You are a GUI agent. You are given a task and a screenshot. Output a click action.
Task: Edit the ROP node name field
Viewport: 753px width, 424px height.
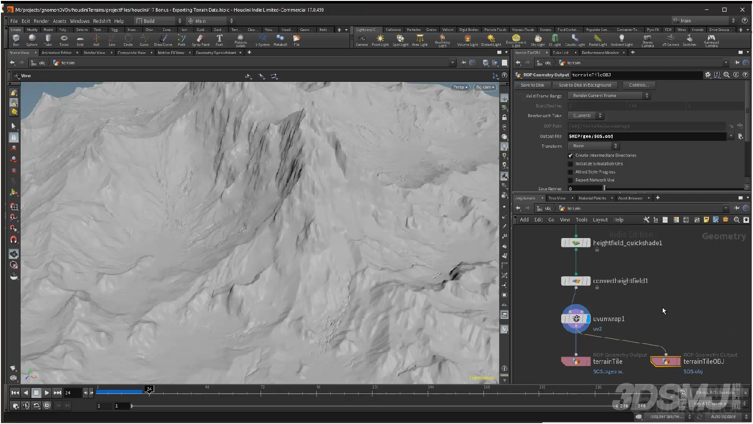(637, 75)
